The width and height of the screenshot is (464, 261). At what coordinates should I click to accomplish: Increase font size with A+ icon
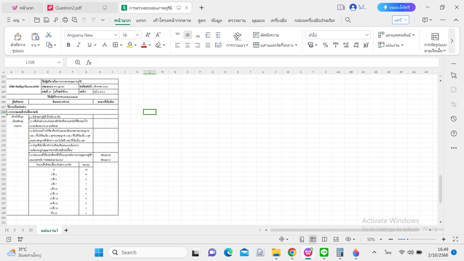click(x=148, y=35)
